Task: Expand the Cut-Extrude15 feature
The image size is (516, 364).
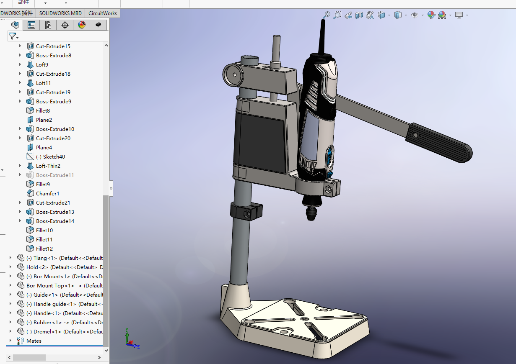Action: pyautogui.click(x=20, y=46)
